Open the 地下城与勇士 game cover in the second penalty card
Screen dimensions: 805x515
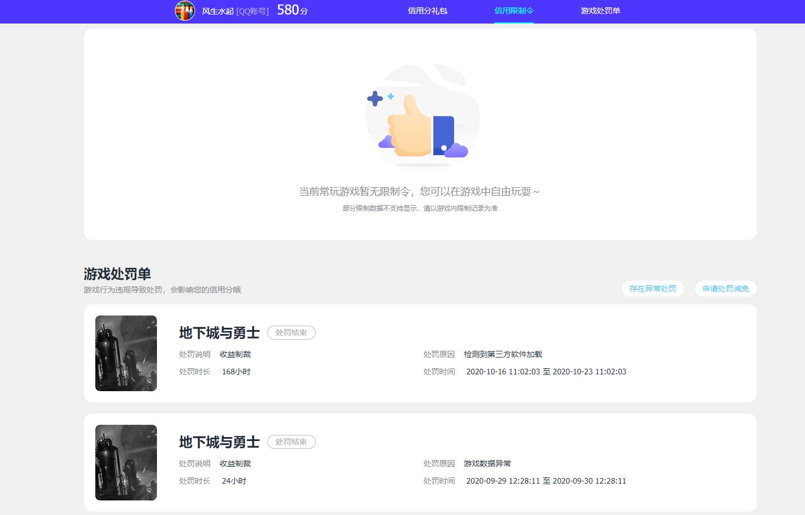point(126,462)
